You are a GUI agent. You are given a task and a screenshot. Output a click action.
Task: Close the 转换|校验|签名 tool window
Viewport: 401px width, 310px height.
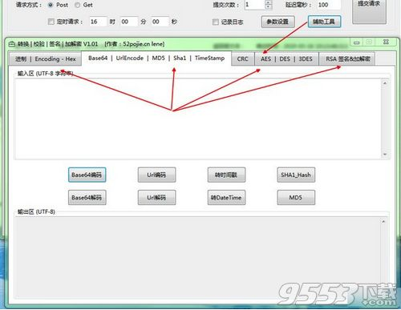point(386,42)
